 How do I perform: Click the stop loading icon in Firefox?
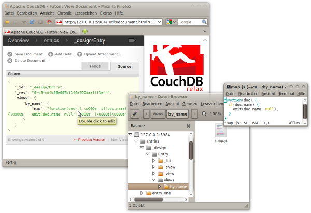coord(40,22)
